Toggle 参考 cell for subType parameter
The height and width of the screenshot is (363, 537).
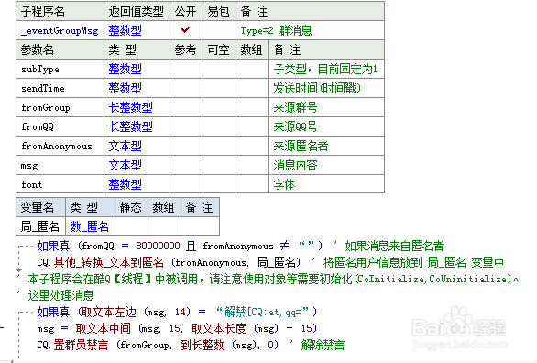point(186,69)
